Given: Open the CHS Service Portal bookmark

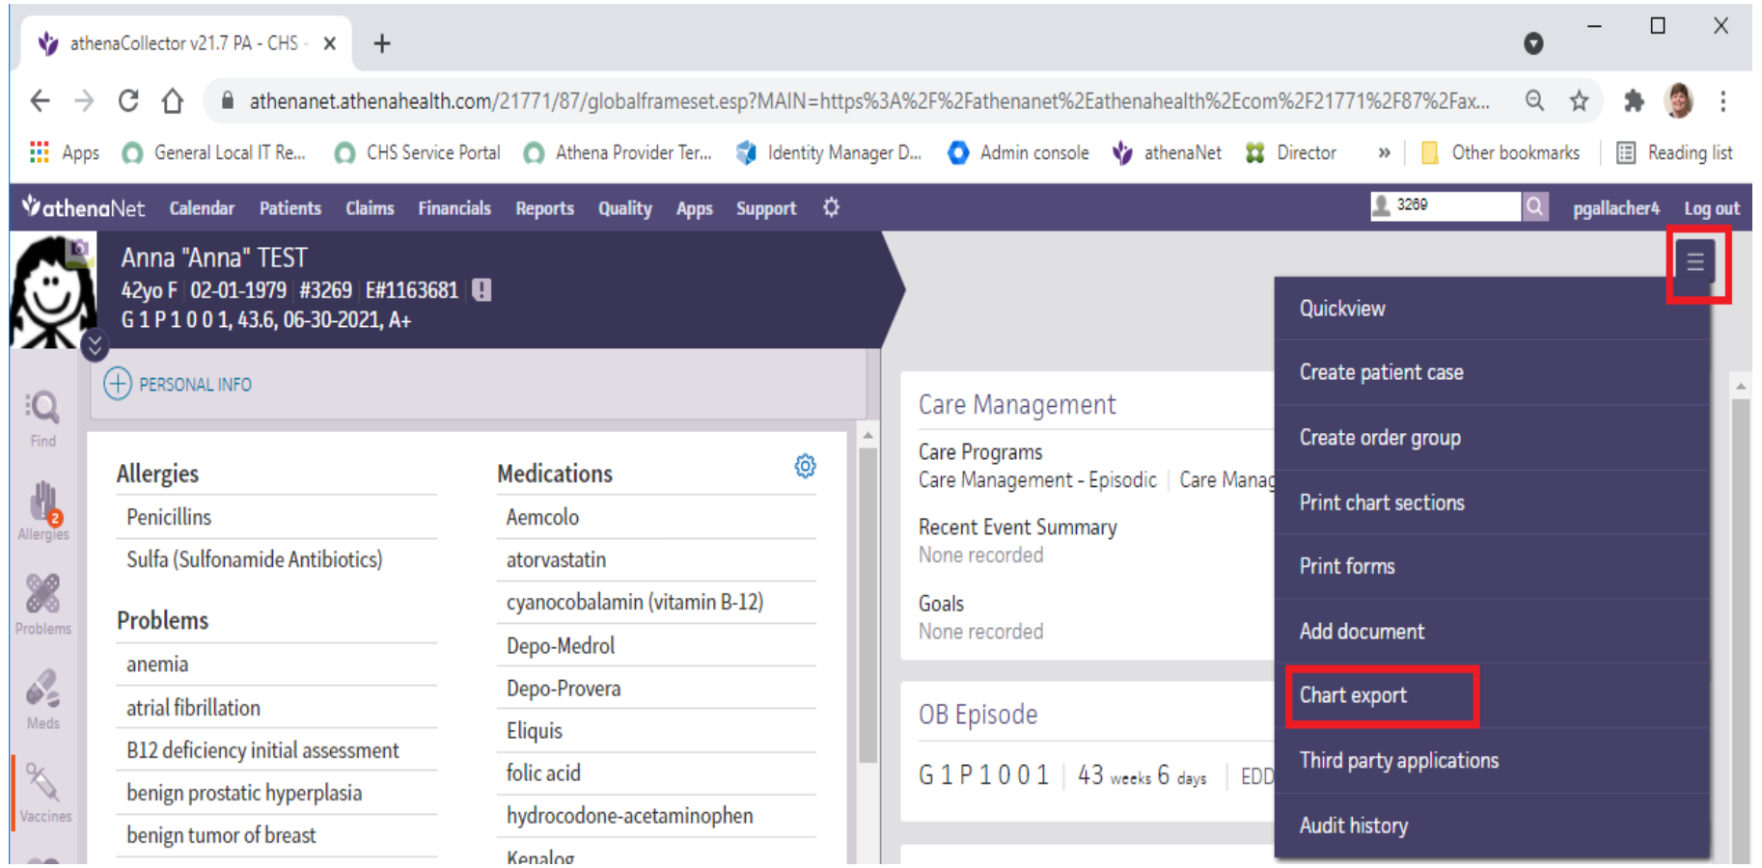Looking at the screenshot, I should coord(417,152).
